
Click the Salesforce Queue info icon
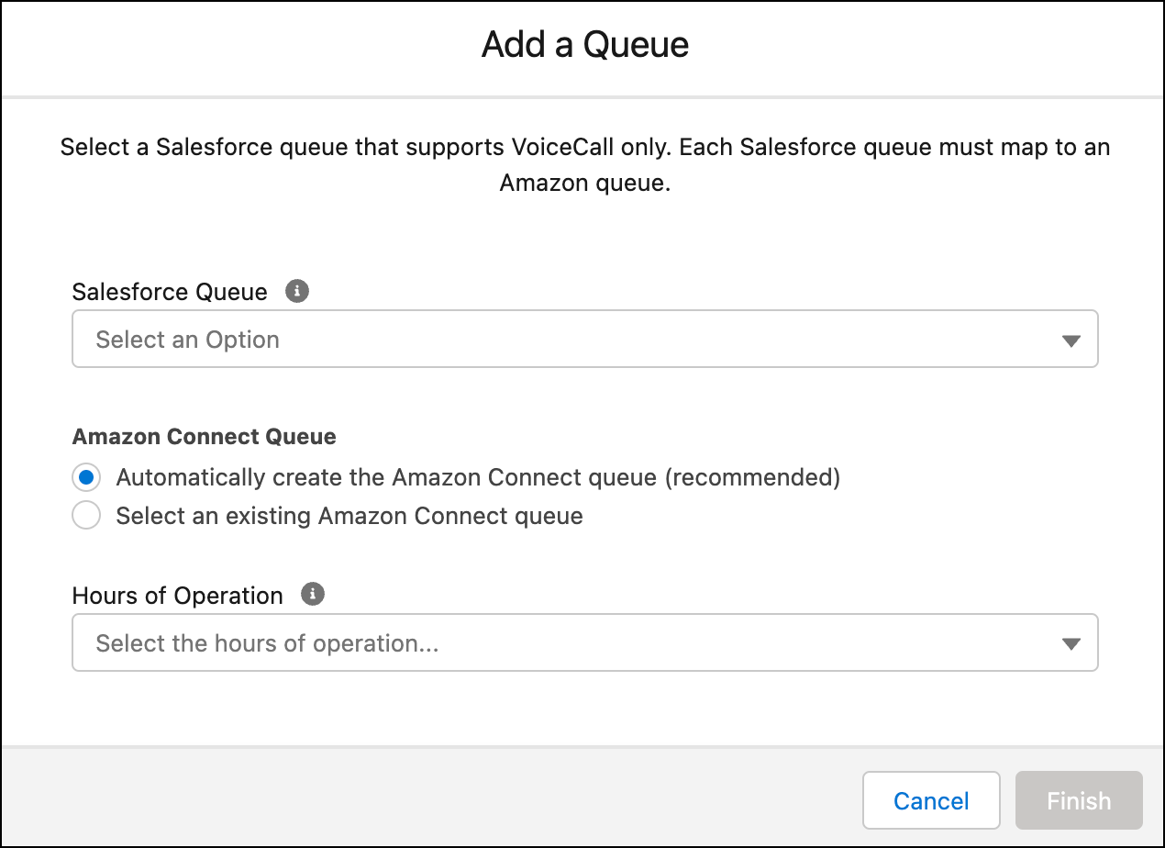[x=296, y=290]
